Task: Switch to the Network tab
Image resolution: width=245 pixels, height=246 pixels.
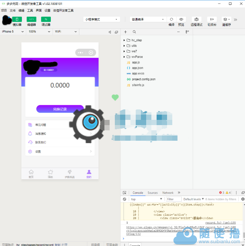Action: click(168, 192)
